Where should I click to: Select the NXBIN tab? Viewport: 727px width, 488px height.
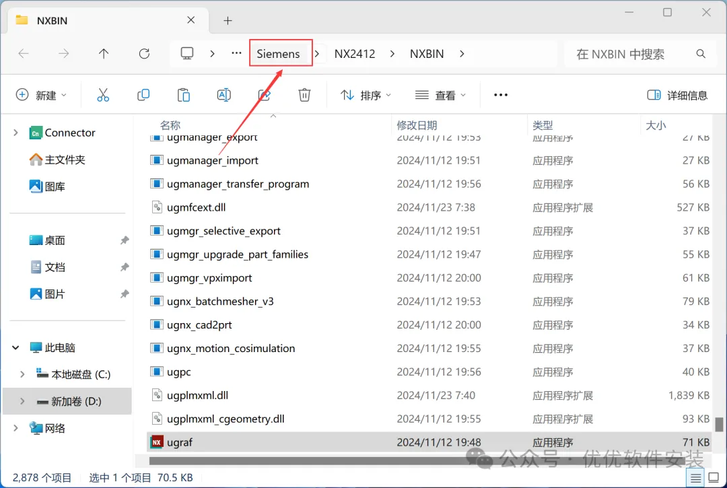tap(108, 20)
